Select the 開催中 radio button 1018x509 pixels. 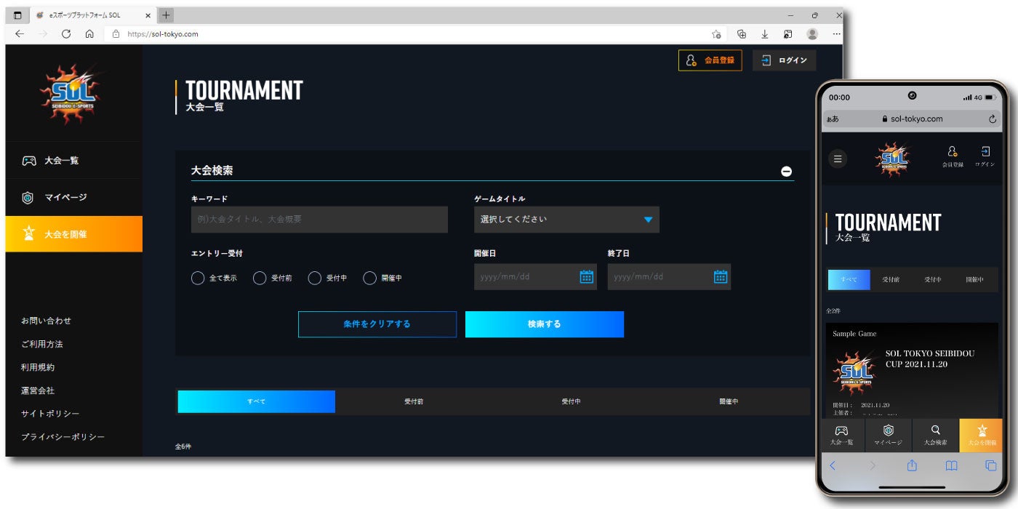coord(369,278)
